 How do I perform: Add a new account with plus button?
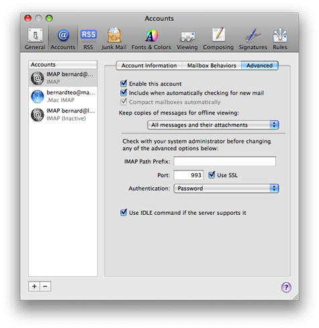point(34,286)
